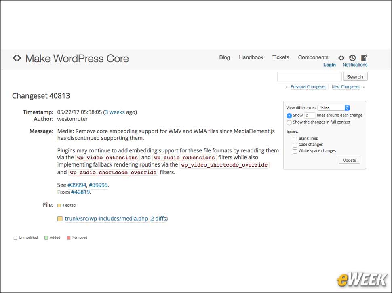The height and width of the screenshot is (293, 392).
Task: Open the View differences inline dropdown
Action: [333, 108]
